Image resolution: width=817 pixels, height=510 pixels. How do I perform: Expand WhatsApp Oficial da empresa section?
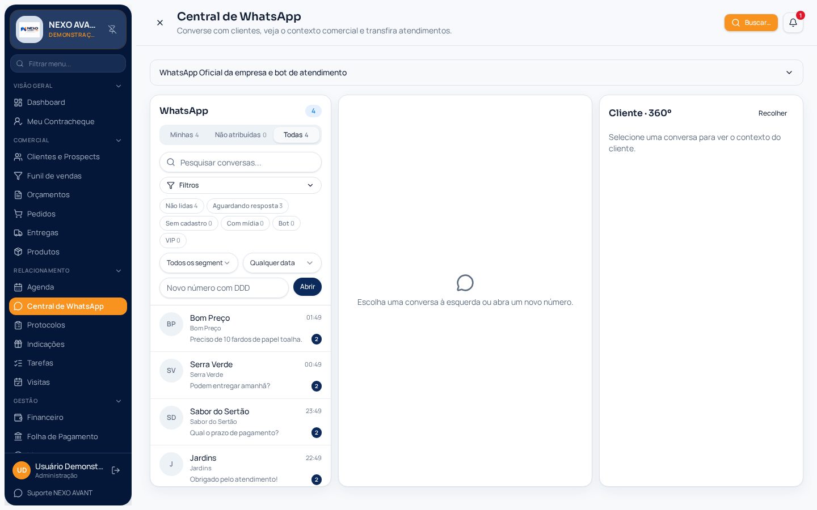477,73
